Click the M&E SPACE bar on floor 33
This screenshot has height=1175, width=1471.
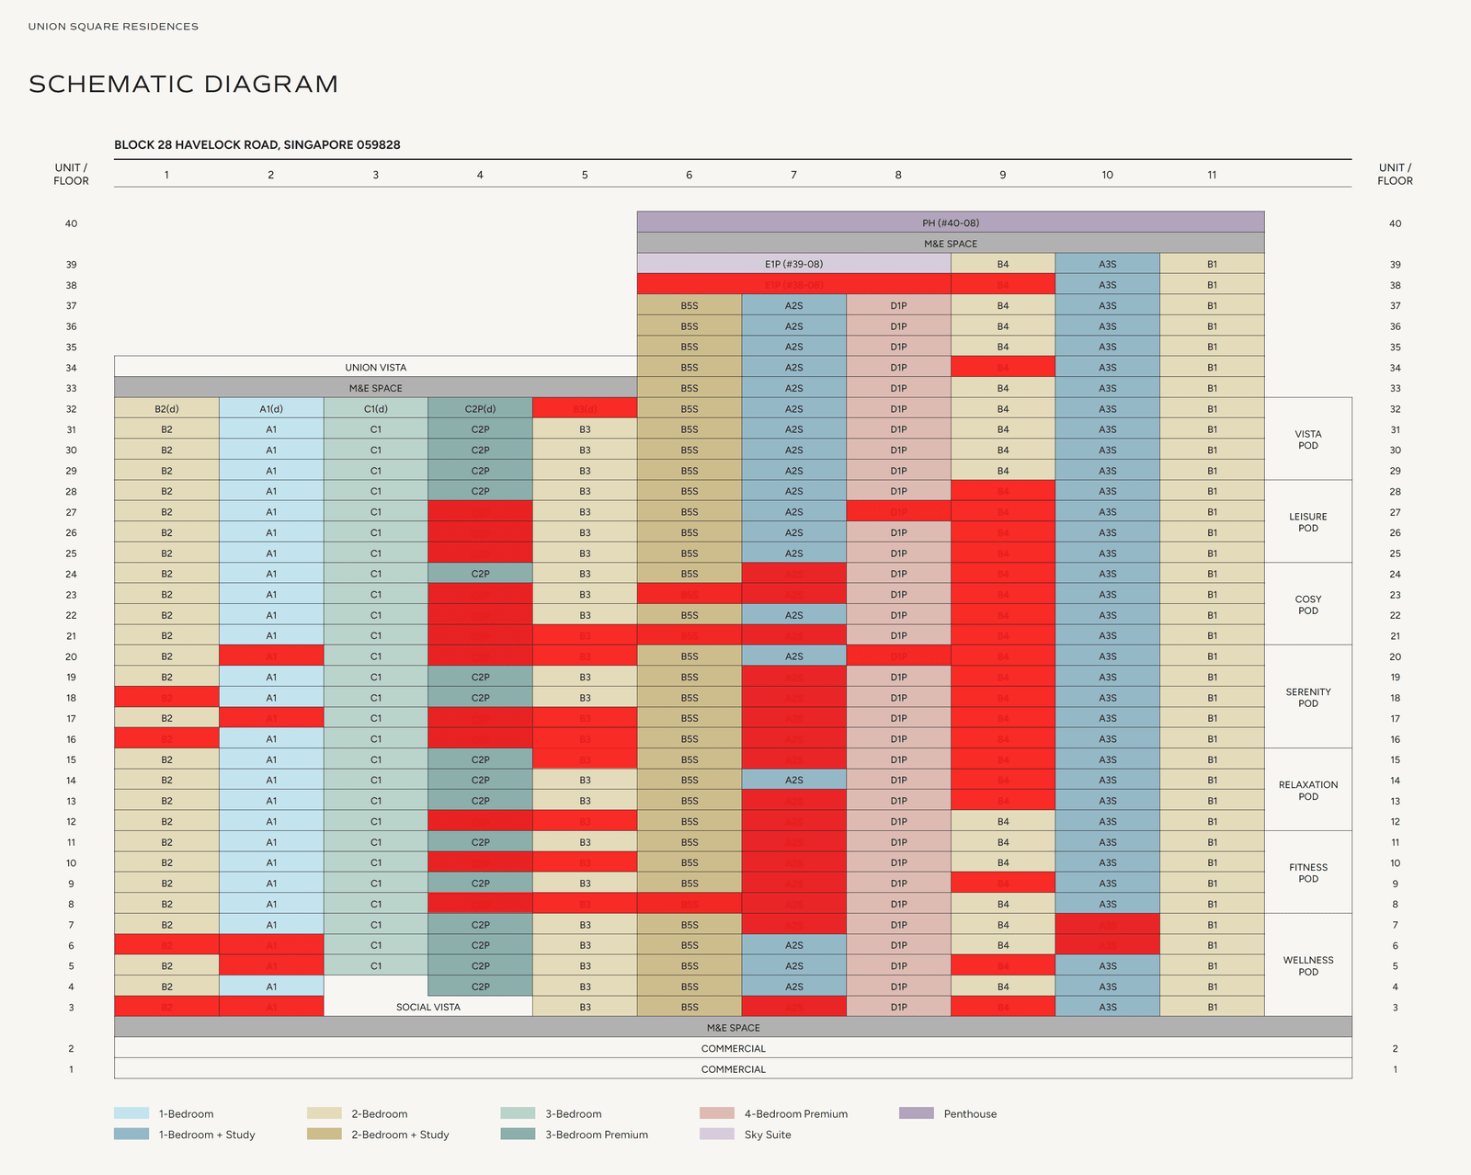(x=375, y=388)
